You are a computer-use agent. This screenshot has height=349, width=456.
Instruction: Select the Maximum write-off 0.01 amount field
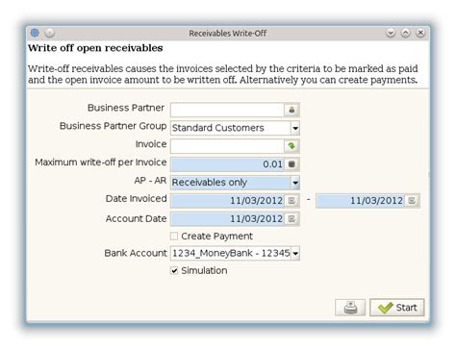point(227,164)
